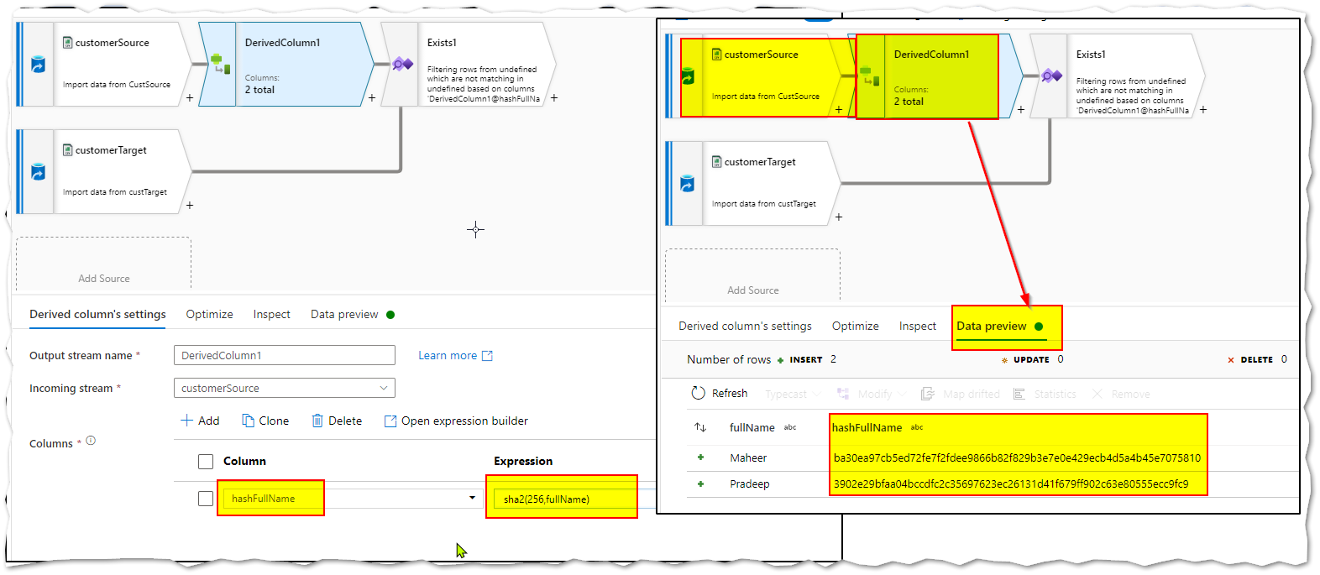
Task: Click customerTarget source icon in right panel
Action: pos(687,184)
